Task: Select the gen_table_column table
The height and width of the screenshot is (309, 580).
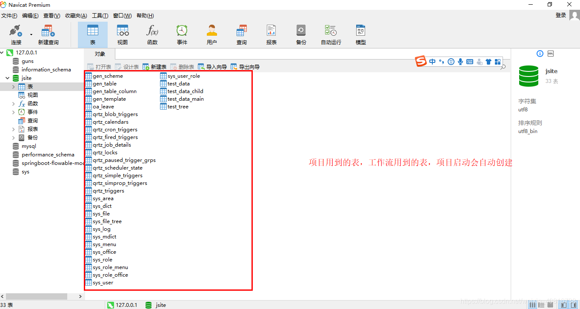Action: click(x=111, y=91)
